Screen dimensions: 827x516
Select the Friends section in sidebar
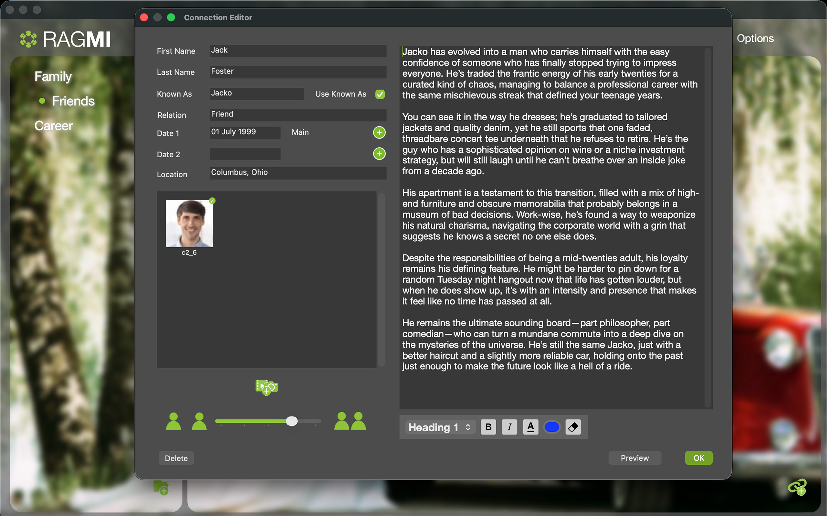73,101
